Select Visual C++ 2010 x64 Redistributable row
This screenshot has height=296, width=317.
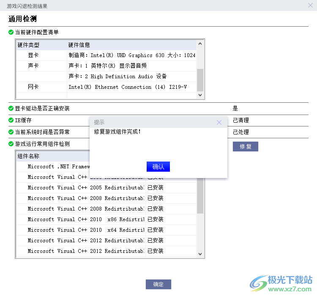106,230
